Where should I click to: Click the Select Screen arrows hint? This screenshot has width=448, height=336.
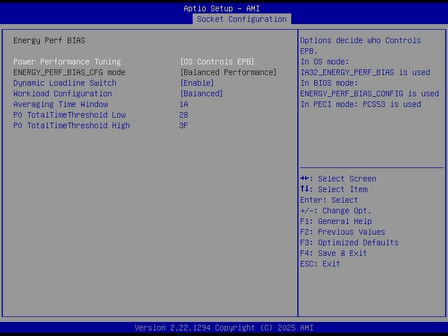pyautogui.click(x=338, y=179)
